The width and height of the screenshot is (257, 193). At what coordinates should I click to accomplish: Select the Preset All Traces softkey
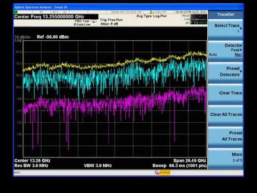click(225, 137)
